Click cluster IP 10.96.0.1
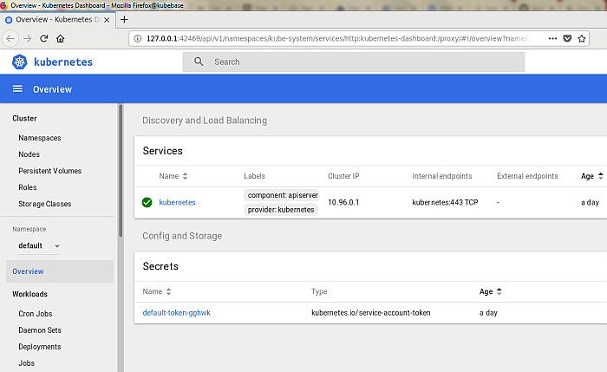607x372 pixels. tap(343, 202)
